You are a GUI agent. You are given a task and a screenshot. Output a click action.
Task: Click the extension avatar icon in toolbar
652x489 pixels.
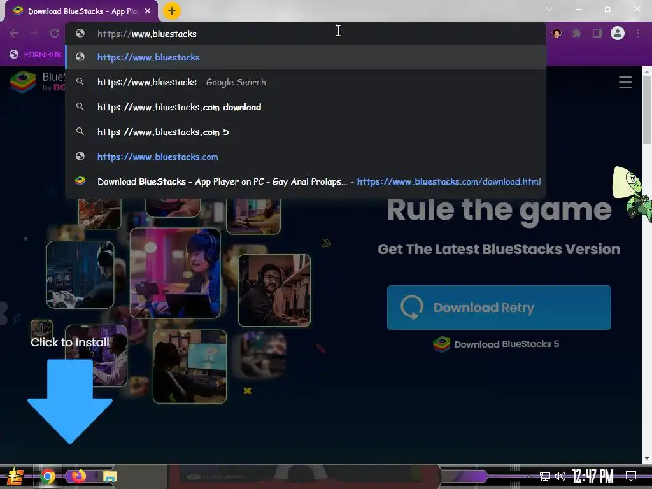[x=556, y=33]
